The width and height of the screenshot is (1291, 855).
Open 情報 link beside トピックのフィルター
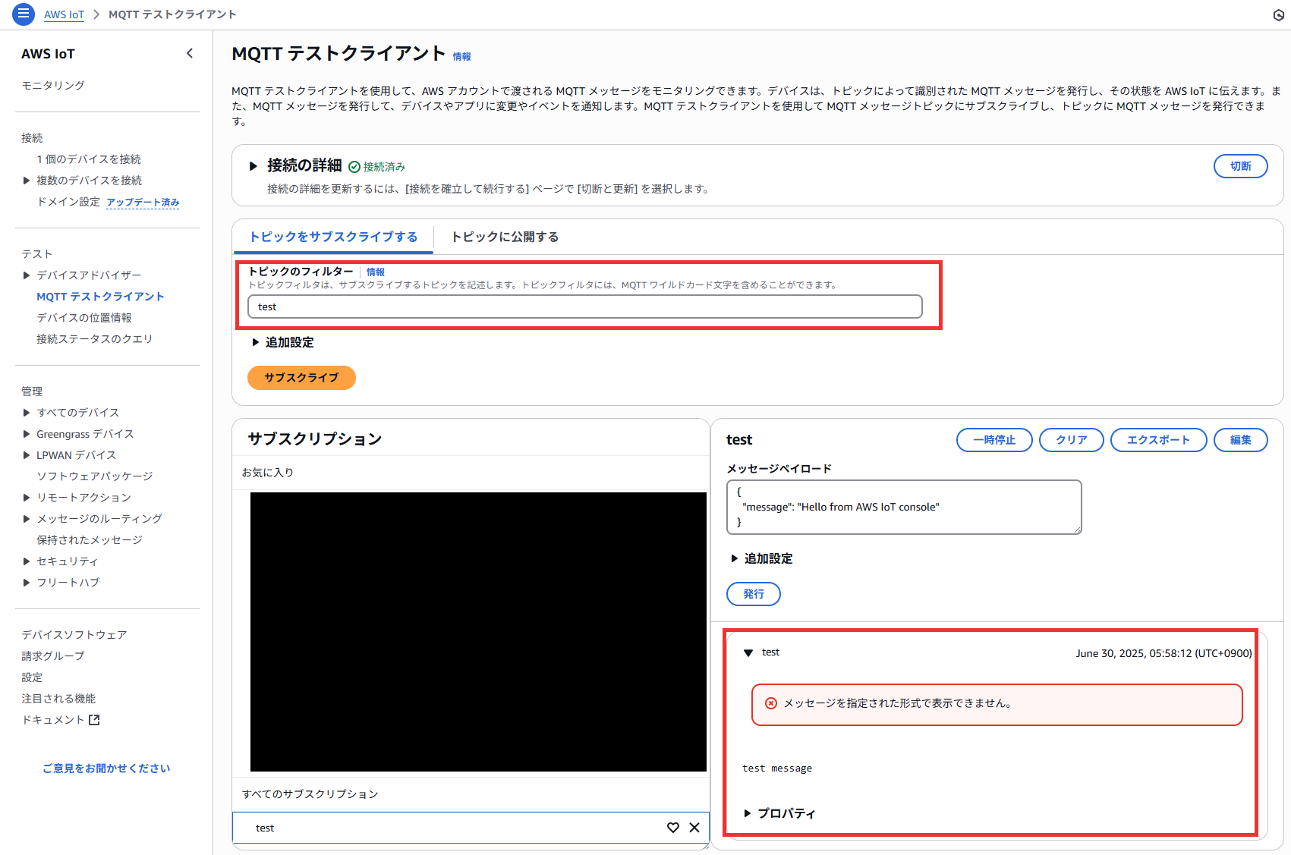click(376, 272)
